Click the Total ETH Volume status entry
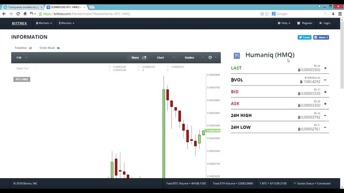 pos(233,183)
